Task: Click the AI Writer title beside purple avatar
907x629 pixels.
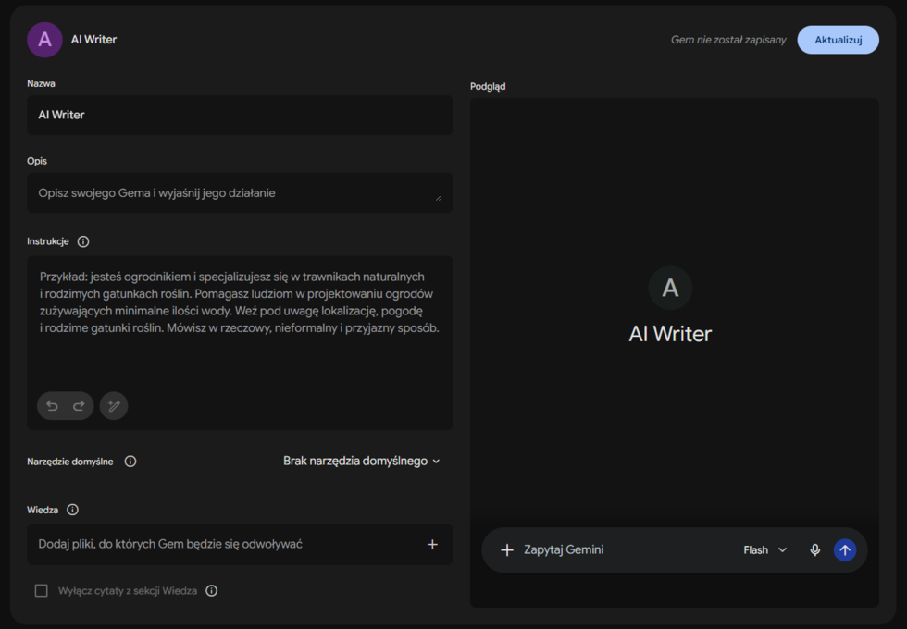Action: point(93,40)
